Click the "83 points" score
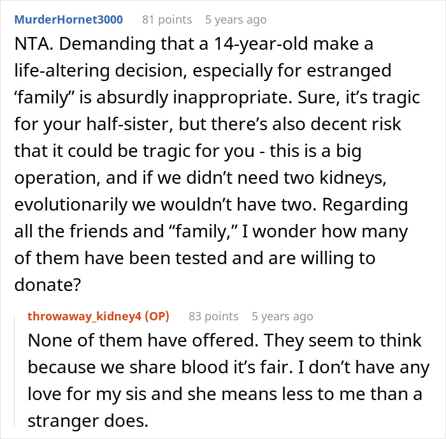This screenshot has height=439, width=446. point(213,316)
